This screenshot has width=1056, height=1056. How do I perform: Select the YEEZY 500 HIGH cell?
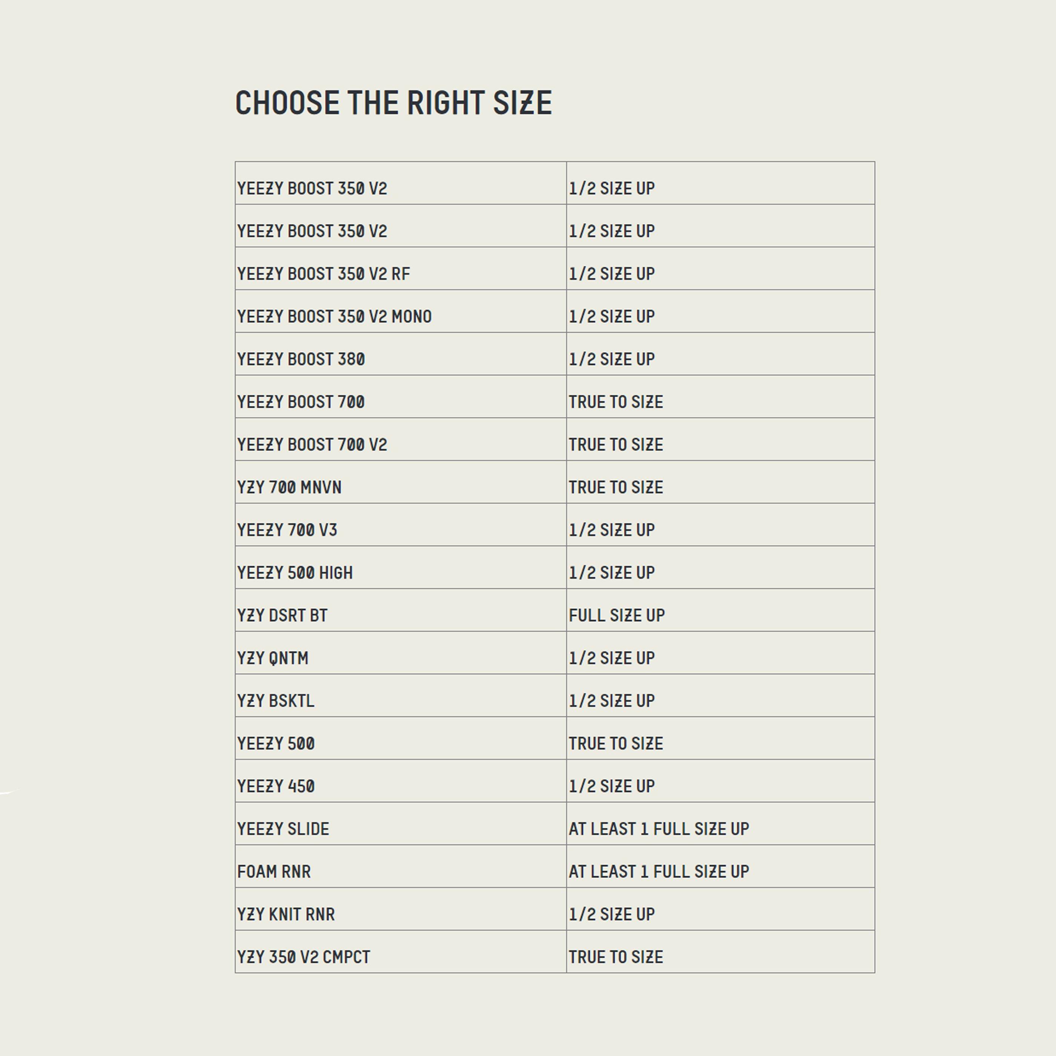[295, 572]
